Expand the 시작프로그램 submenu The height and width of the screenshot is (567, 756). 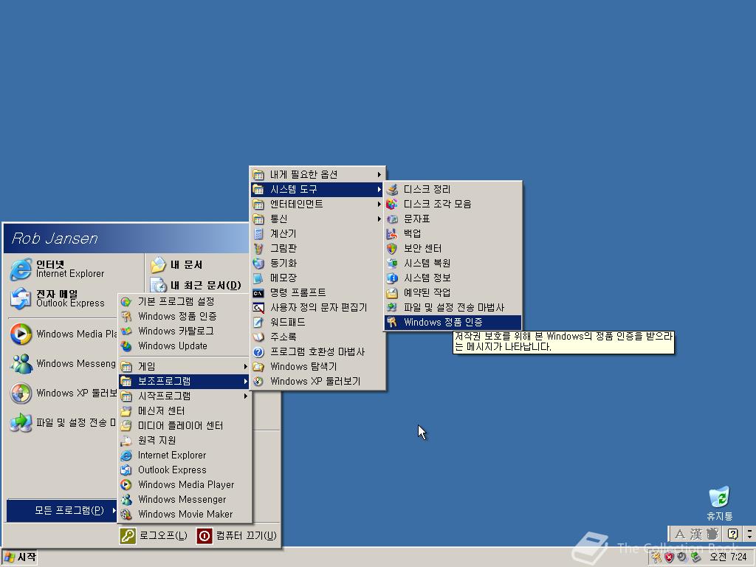[x=185, y=396]
